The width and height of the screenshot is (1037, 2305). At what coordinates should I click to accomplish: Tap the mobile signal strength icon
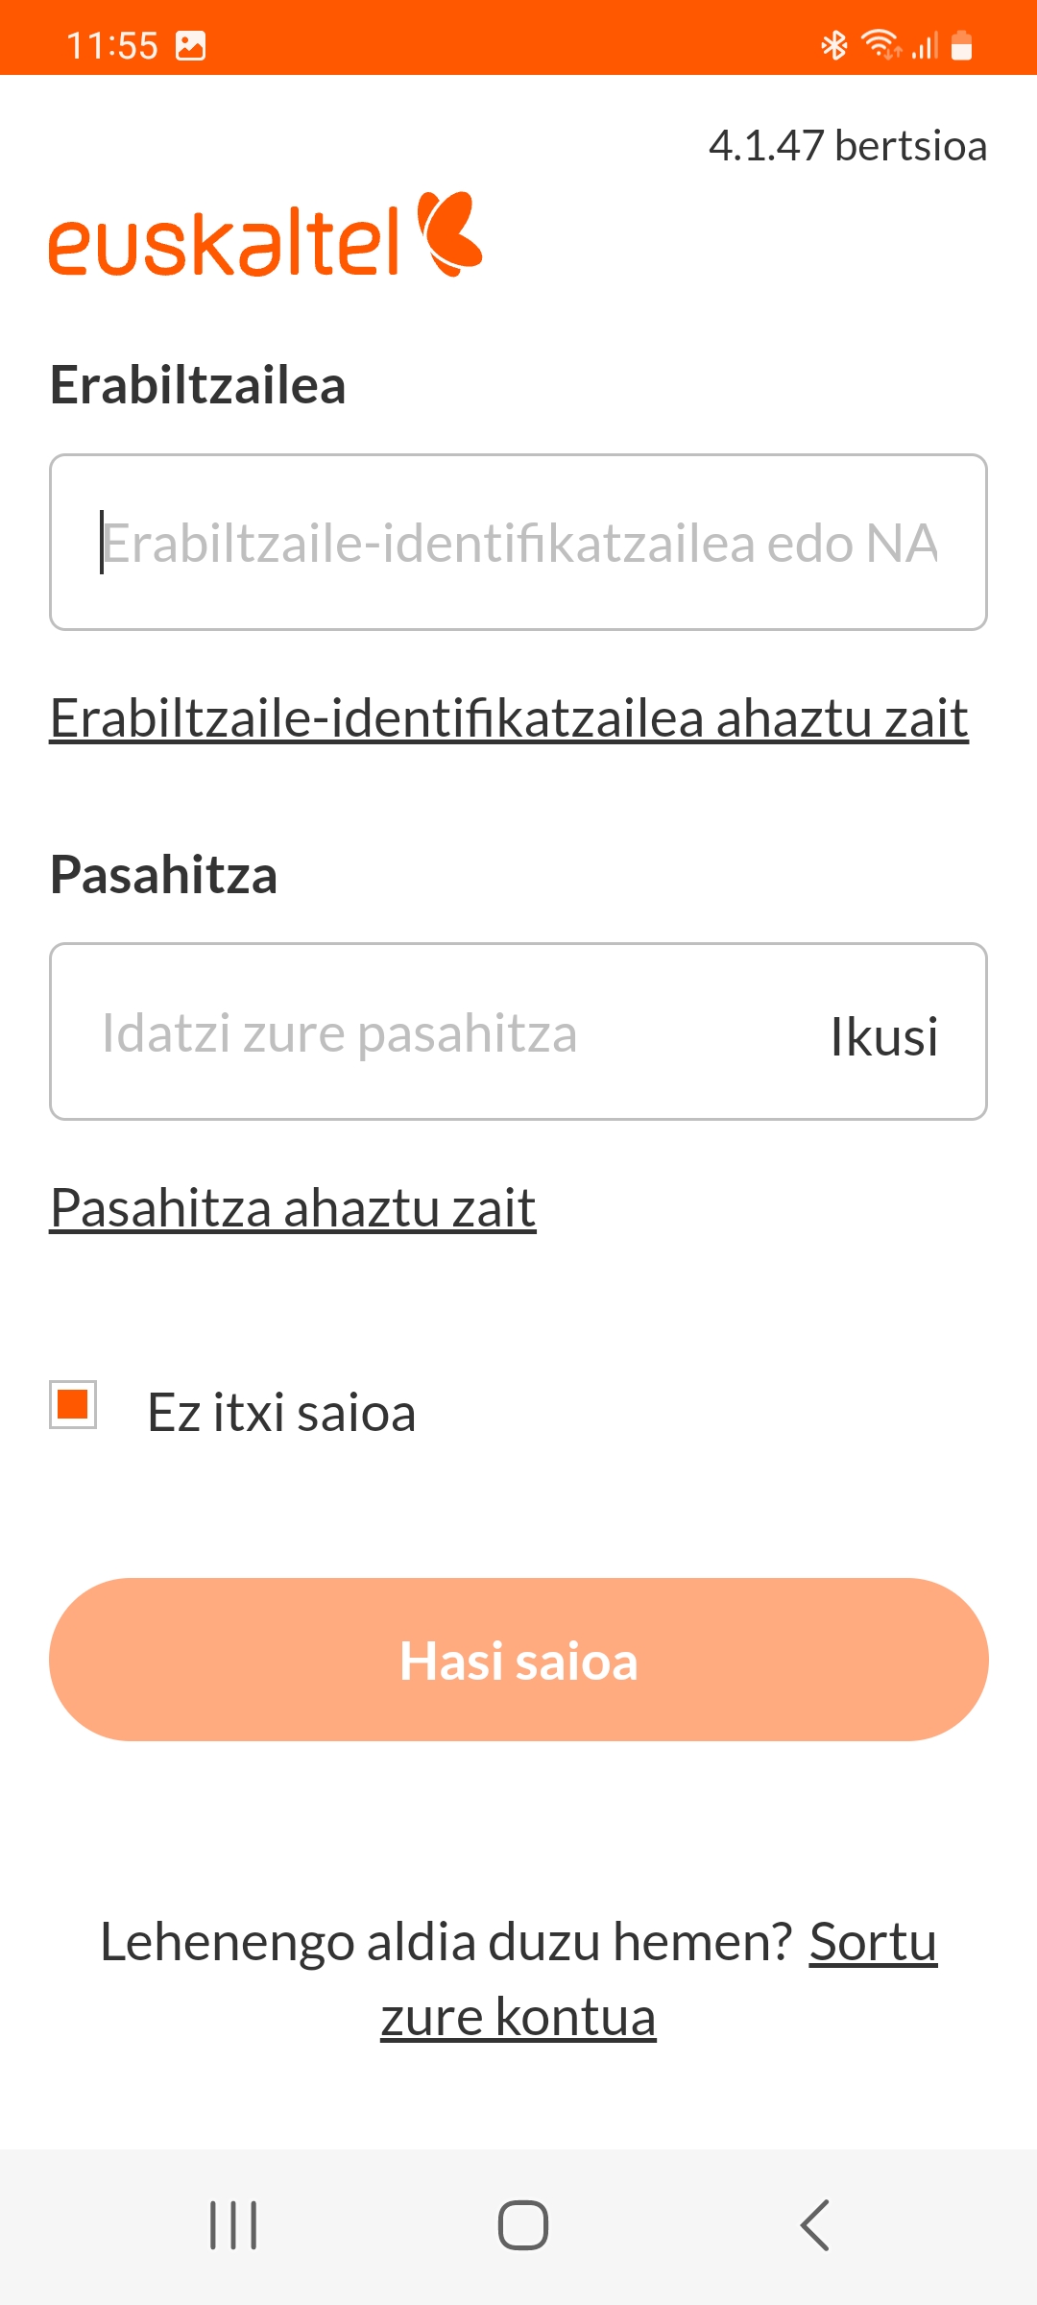point(924,45)
